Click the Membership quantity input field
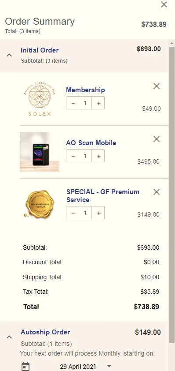The image size is (175, 371). click(x=85, y=103)
